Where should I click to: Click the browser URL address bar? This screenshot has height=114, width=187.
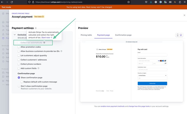[x=79, y=2]
